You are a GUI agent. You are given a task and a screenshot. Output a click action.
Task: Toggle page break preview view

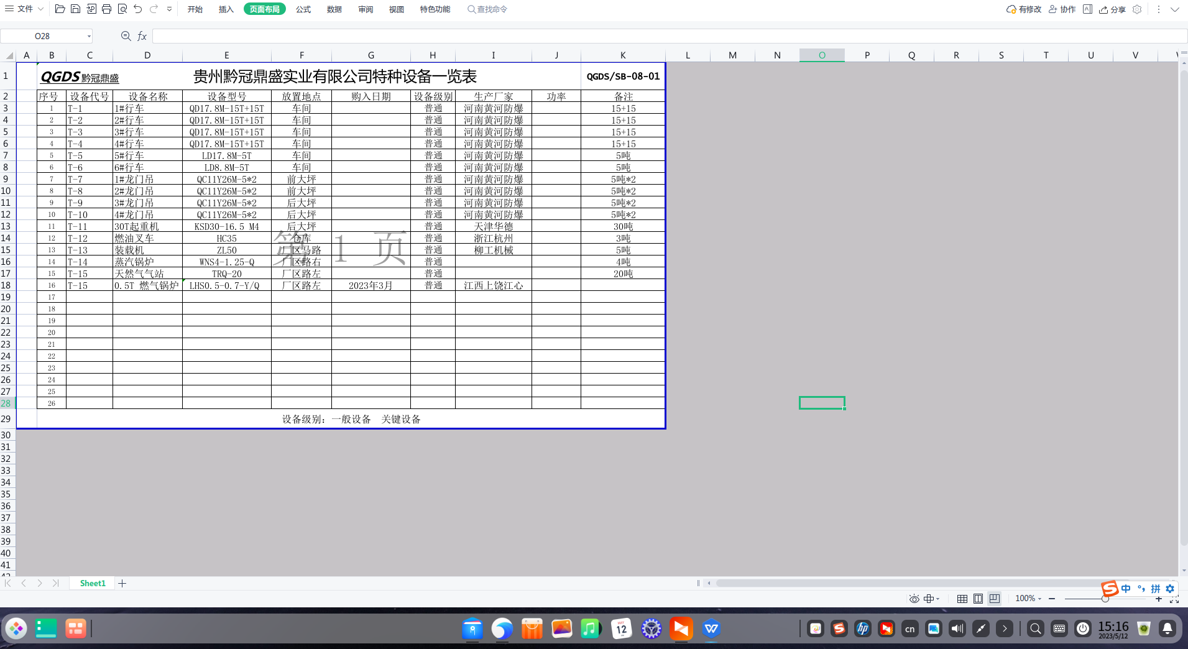[x=994, y=598]
